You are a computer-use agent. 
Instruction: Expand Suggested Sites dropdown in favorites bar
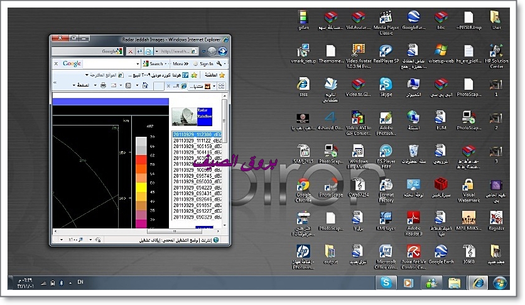[87, 75]
